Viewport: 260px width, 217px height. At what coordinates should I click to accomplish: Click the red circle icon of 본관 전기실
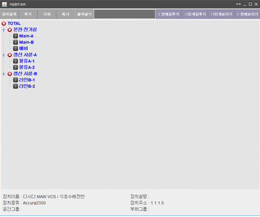point(10,30)
